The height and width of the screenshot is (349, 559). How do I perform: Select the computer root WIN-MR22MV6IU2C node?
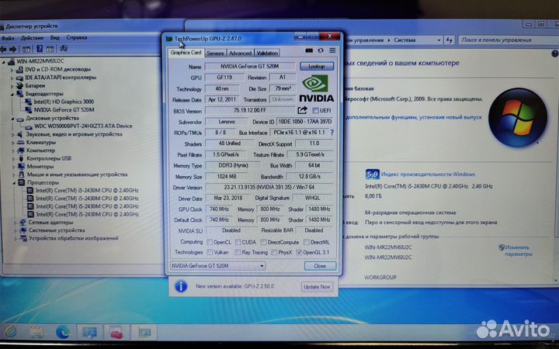click(40, 61)
